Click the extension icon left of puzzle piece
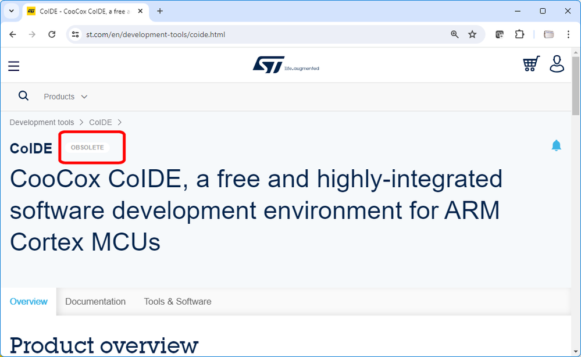 click(x=500, y=34)
